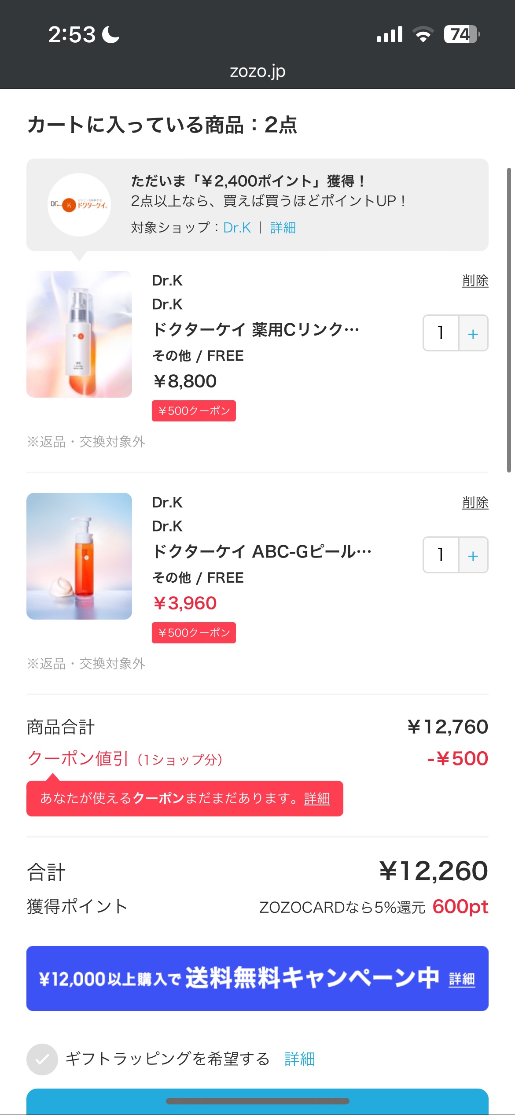Image resolution: width=515 pixels, height=1115 pixels.
Task: Toggle the gift wrapping checkbox
Action: [x=42, y=1059]
